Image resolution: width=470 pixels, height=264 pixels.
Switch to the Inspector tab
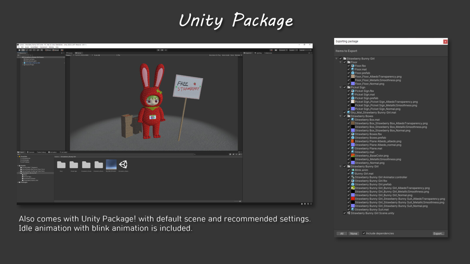point(248,53)
